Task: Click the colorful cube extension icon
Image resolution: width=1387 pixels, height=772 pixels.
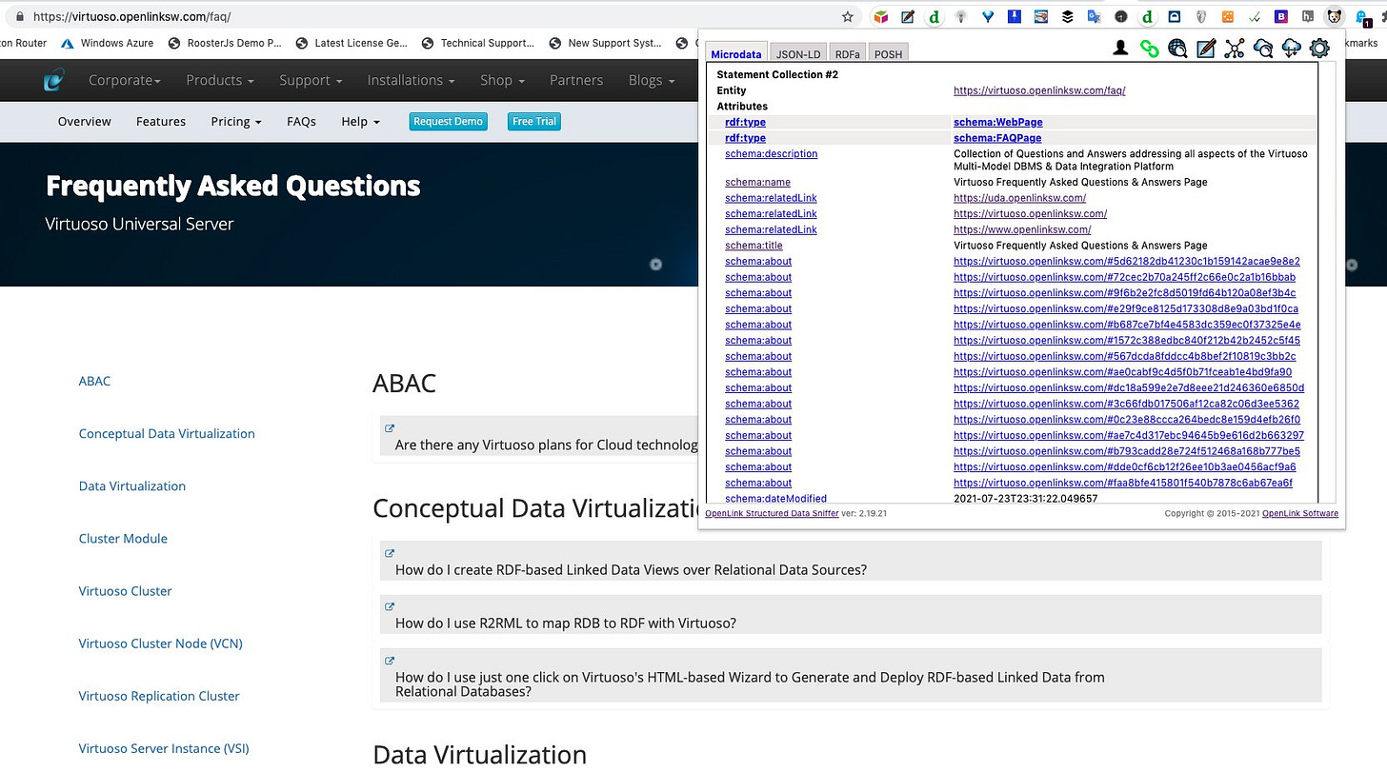Action: pos(882,16)
